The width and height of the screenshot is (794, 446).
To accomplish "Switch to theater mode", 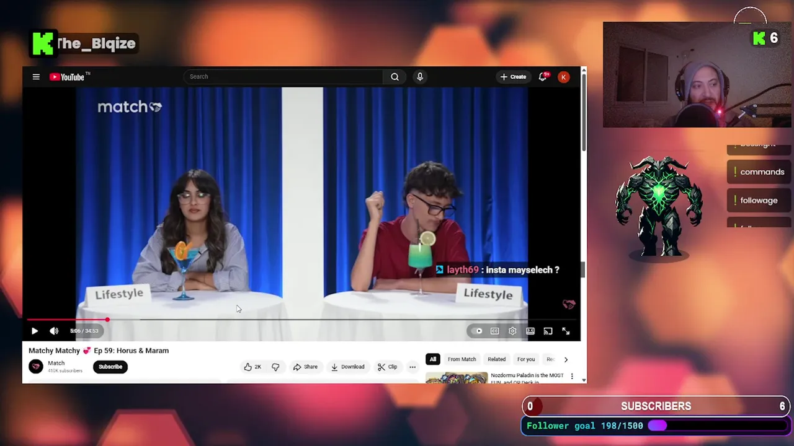I will pyautogui.click(x=530, y=331).
